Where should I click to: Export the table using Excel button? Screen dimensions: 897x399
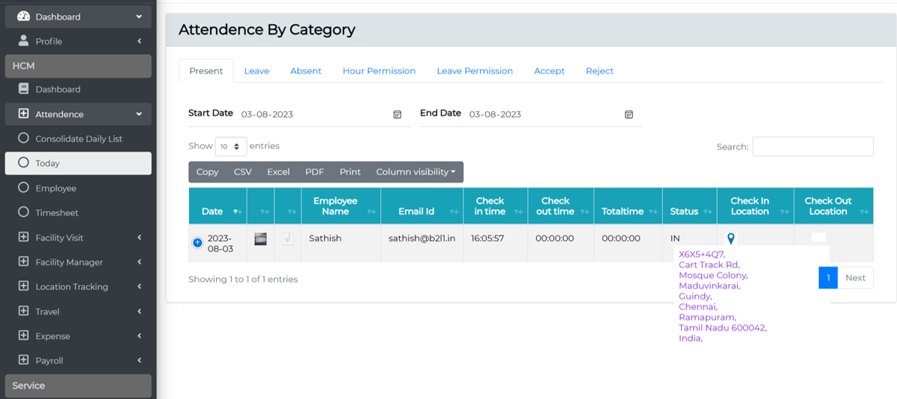coord(278,172)
